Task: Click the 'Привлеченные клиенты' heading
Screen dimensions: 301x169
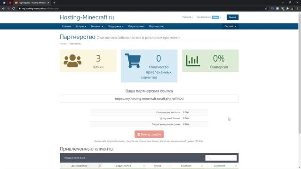Action: point(87,149)
